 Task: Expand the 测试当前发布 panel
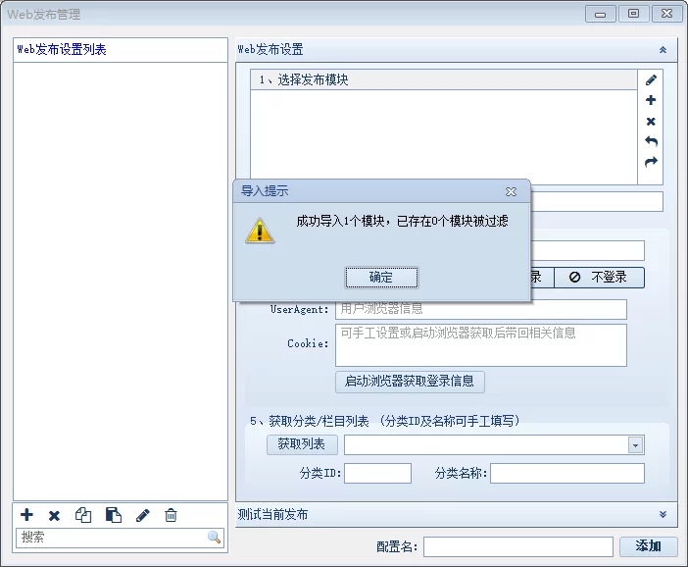[663, 514]
